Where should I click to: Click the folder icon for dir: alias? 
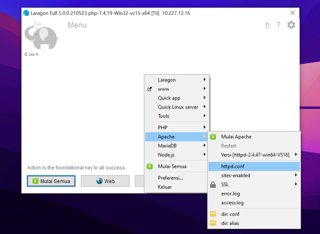[213, 223]
